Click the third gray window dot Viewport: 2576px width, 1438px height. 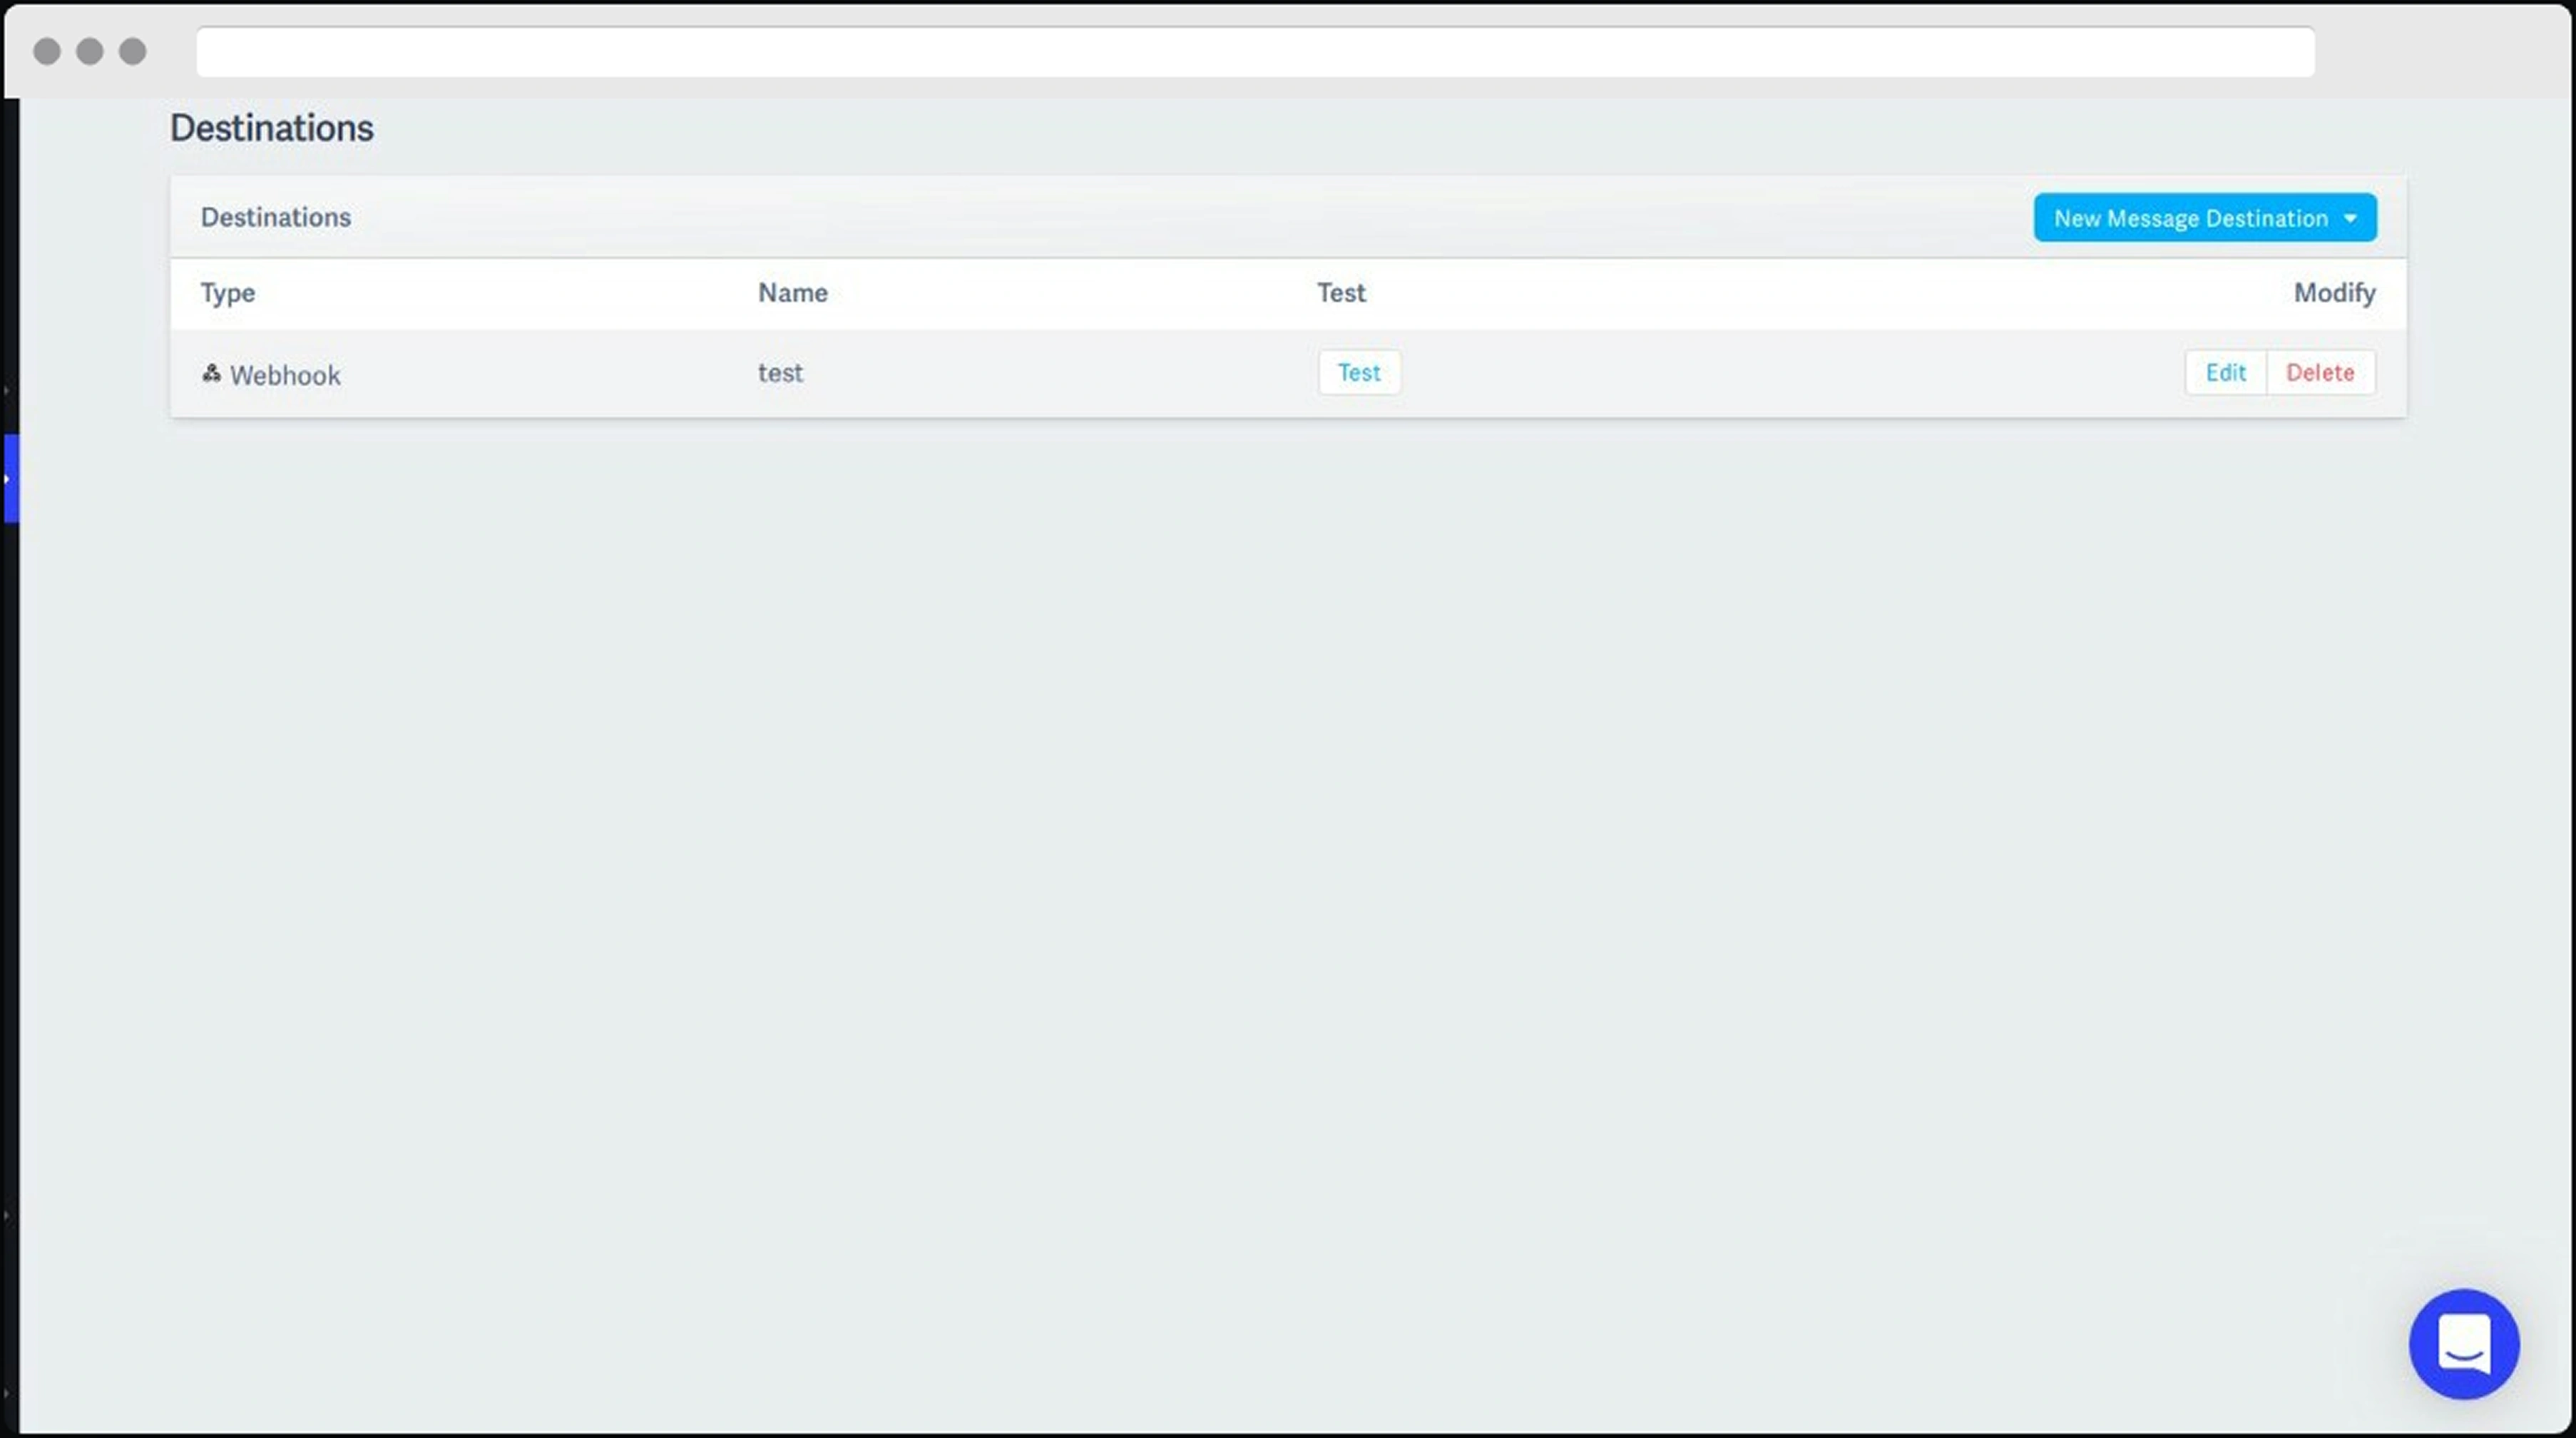(x=133, y=51)
